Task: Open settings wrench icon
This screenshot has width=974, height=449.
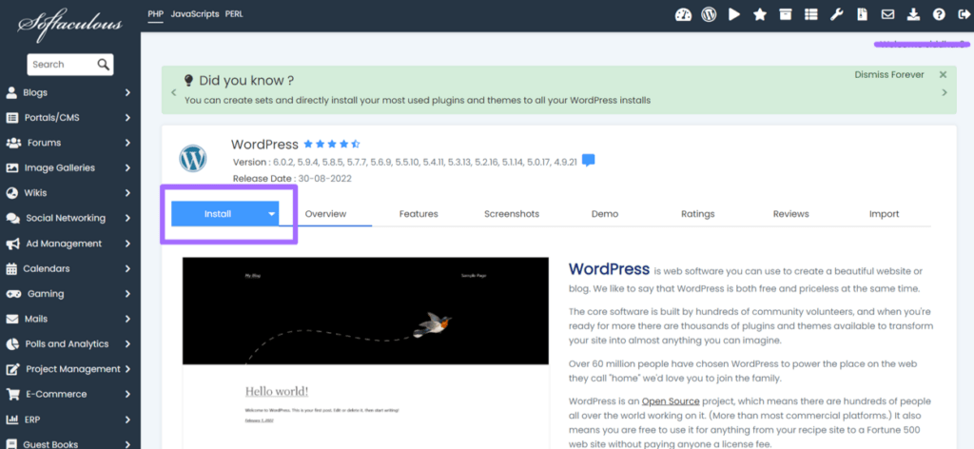Action: [x=837, y=15]
